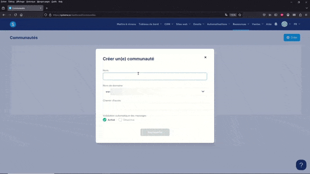Select the Désactivé radio option
The image size is (310, 174).
pos(120,120)
